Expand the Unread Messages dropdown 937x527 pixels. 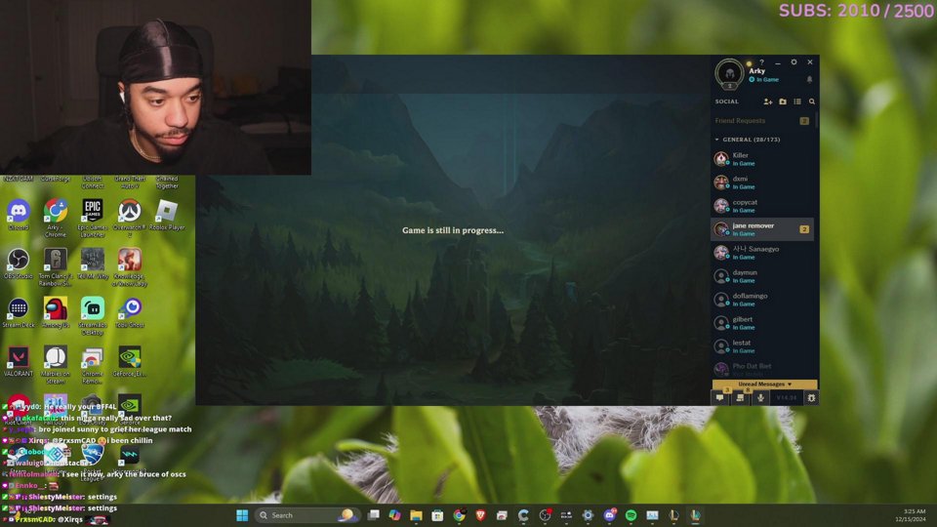764,385
